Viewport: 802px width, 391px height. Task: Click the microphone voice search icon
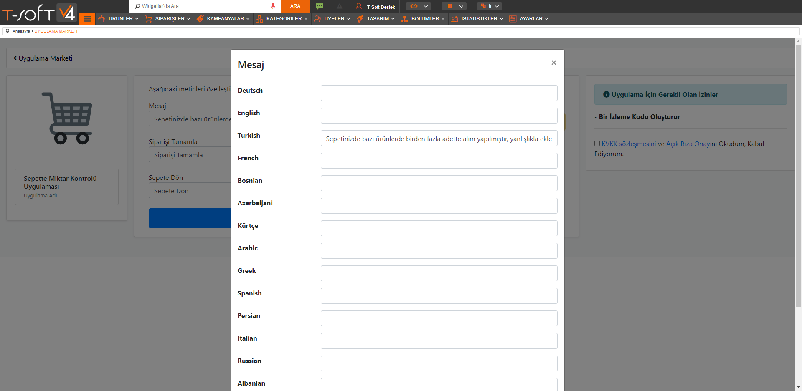tap(273, 6)
